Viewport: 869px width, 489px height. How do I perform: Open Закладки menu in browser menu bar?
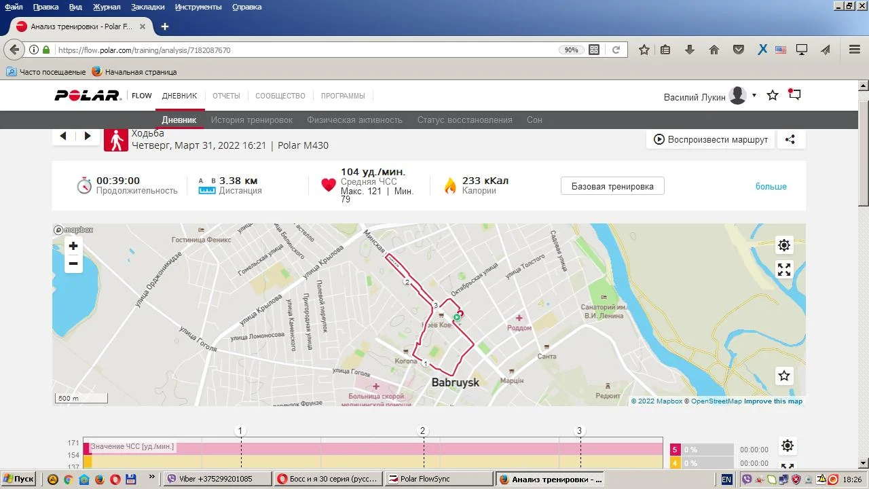(148, 7)
